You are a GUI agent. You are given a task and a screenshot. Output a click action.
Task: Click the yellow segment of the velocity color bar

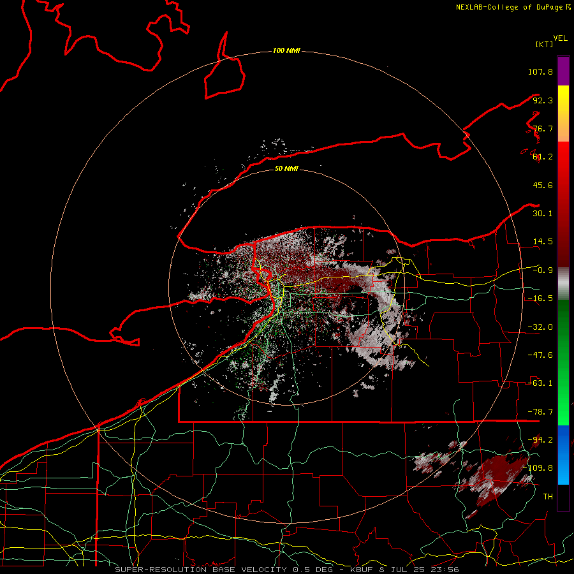tap(563, 114)
